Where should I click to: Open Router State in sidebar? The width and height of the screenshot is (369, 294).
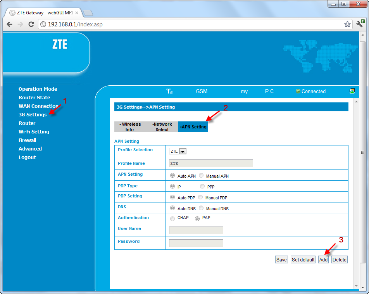coord(34,97)
